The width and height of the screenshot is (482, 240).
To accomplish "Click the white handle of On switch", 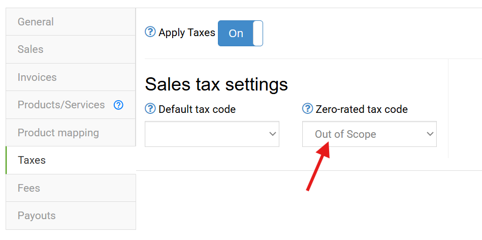I will click(x=258, y=33).
